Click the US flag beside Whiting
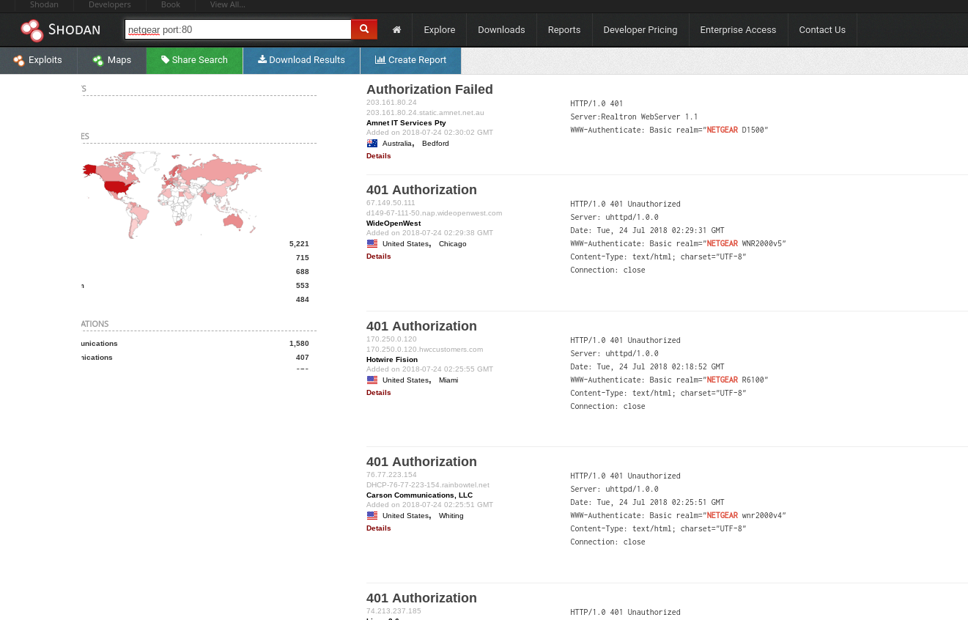The image size is (968, 620). click(372, 516)
